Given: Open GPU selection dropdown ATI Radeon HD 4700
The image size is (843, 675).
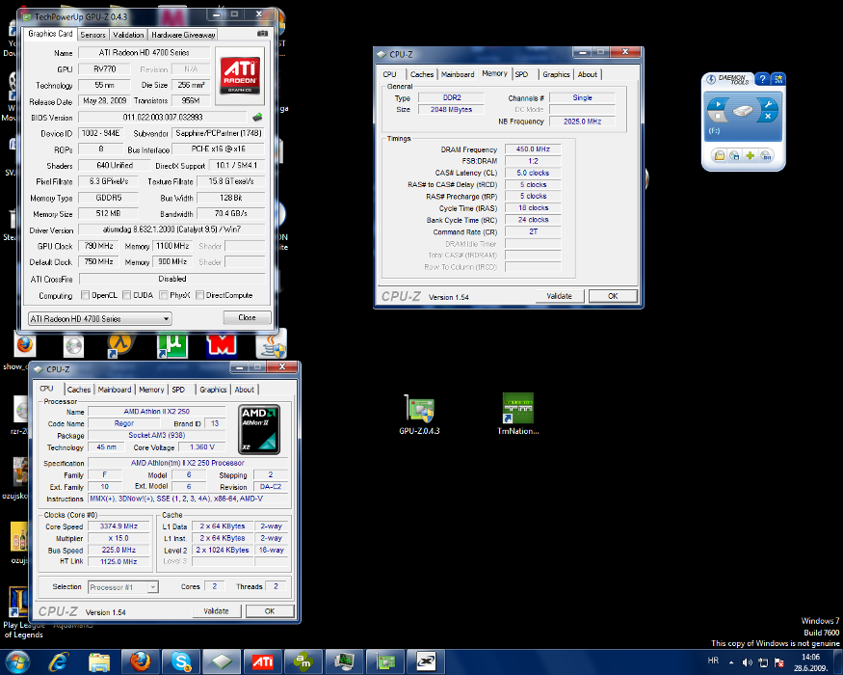Looking at the screenshot, I should coord(100,318).
